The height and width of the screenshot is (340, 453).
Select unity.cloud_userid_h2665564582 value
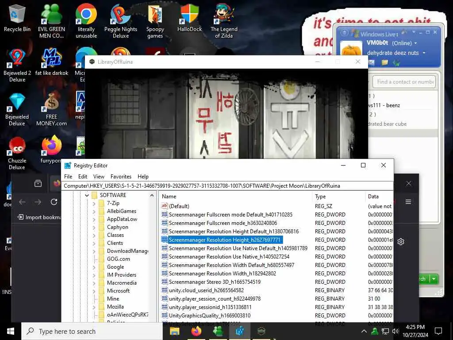click(206, 290)
